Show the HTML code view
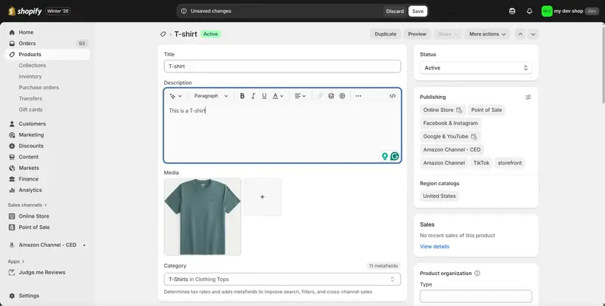 coord(392,96)
